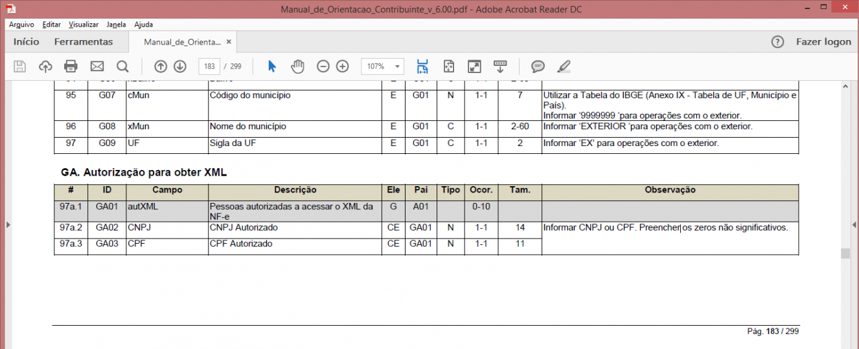Expand the right tools pane arrow
The image size is (859, 349).
coord(853,224)
